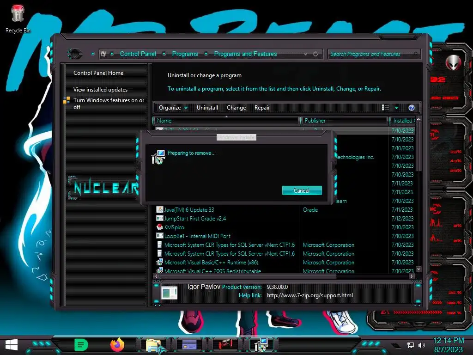The width and height of the screenshot is (473, 355).
Task: Cancel the Windows Installer removal
Action: [302, 190]
